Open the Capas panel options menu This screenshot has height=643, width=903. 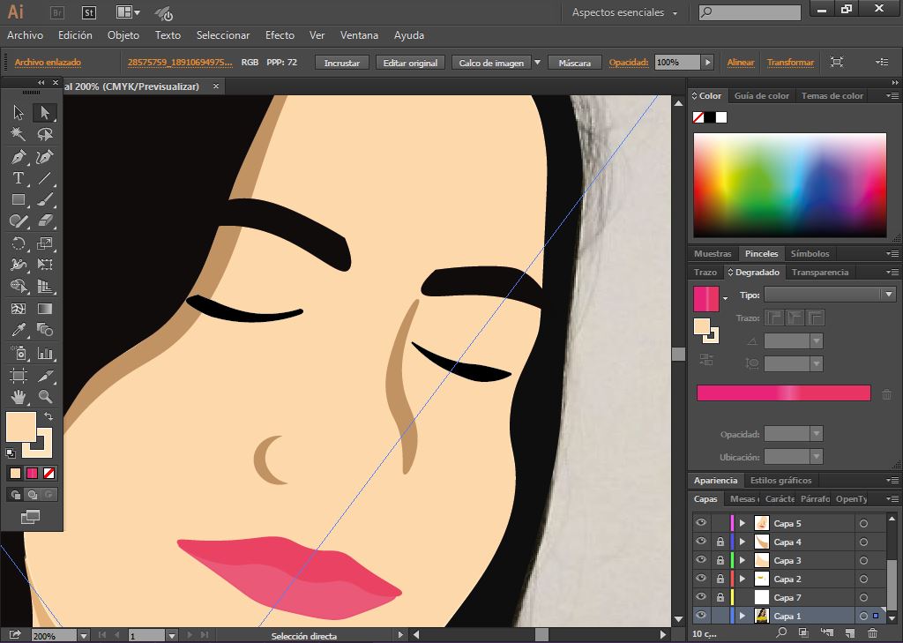pos(892,499)
